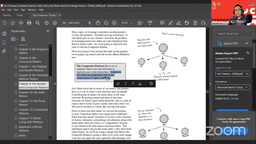Image resolution: width=256 pixels, height=144 pixels.
Task: Click the Zoom out minus icon
Action: (x=106, y=23)
